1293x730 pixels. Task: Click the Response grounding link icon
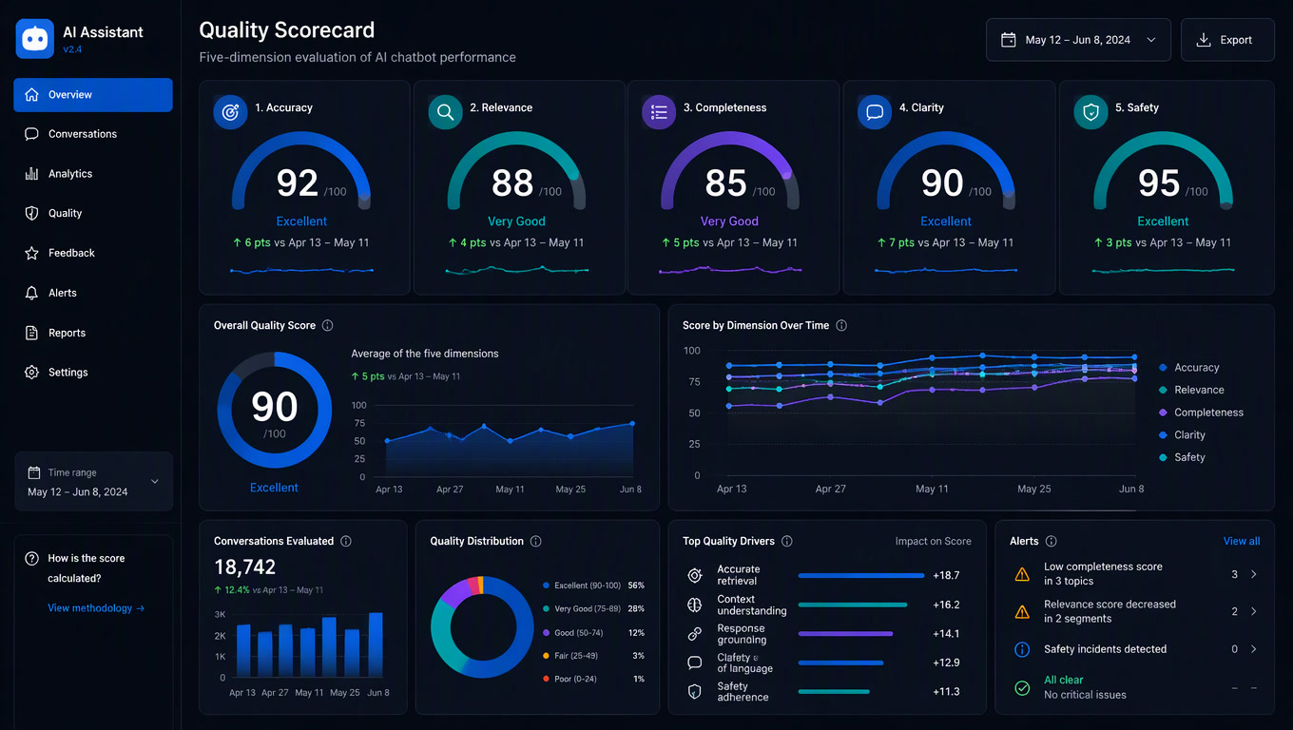pos(695,634)
